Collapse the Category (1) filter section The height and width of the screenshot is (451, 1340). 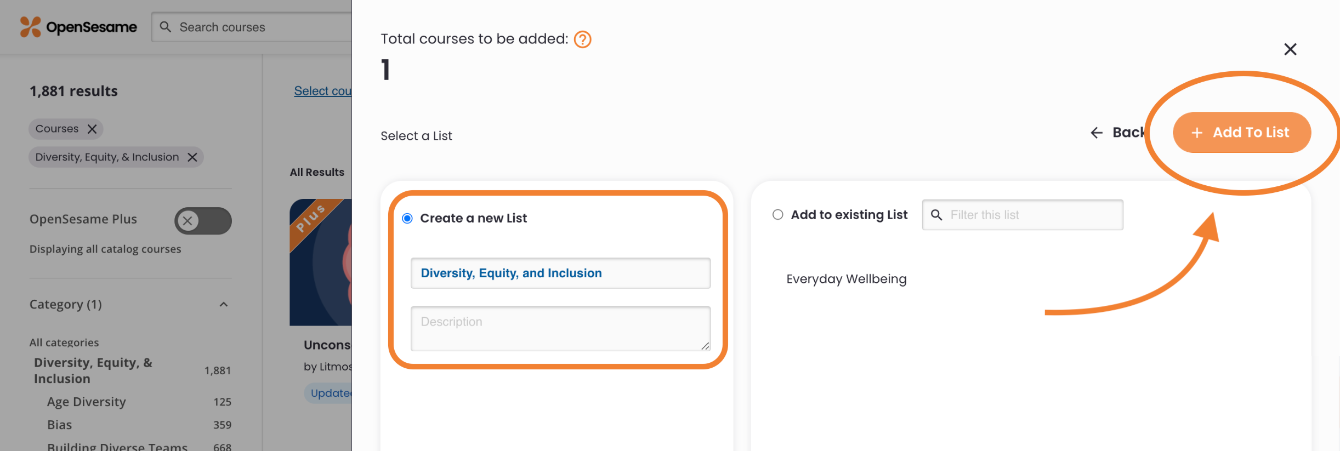click(x=224, y=305)
